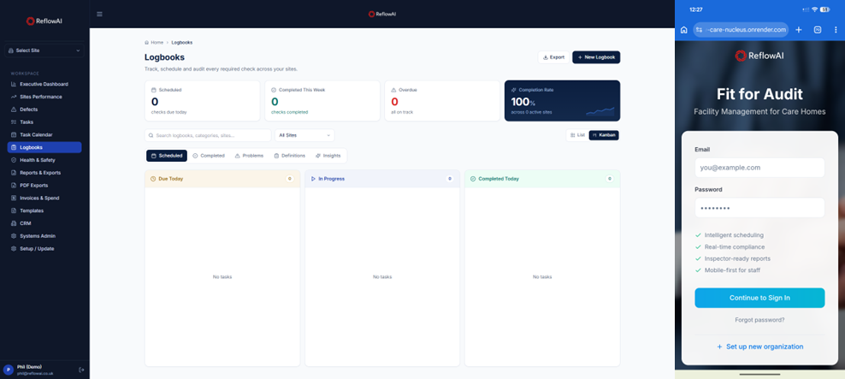
Task: Open Executive Dashboard in the sidebar
Action: tap(44, 84)
